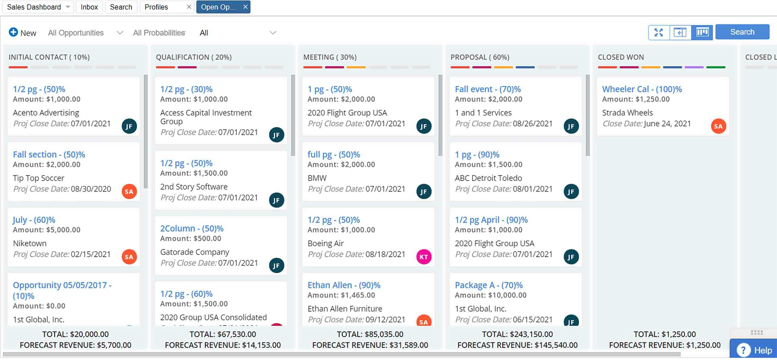Click SA avatar on Niketown card
777x363 pixels.
[129, 257]
